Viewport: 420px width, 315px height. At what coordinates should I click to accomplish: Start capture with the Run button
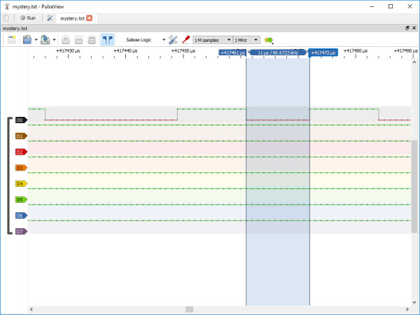click(28, 18)
